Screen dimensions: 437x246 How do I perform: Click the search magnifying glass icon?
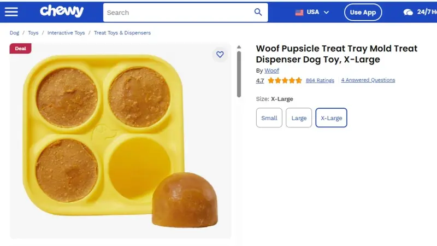point(258,12)
